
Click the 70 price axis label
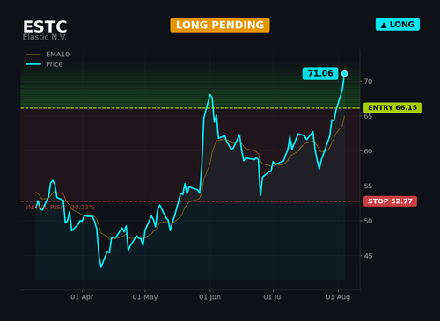point(368,81)
